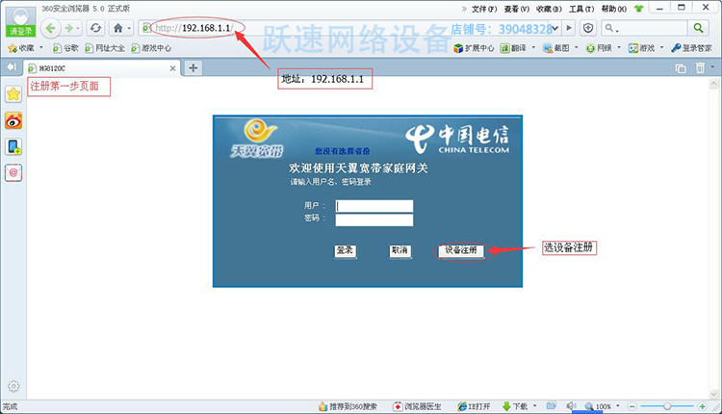Screen dimensions: 722x414
Task: Click the zoom out minus button
Action: [632, 406]
